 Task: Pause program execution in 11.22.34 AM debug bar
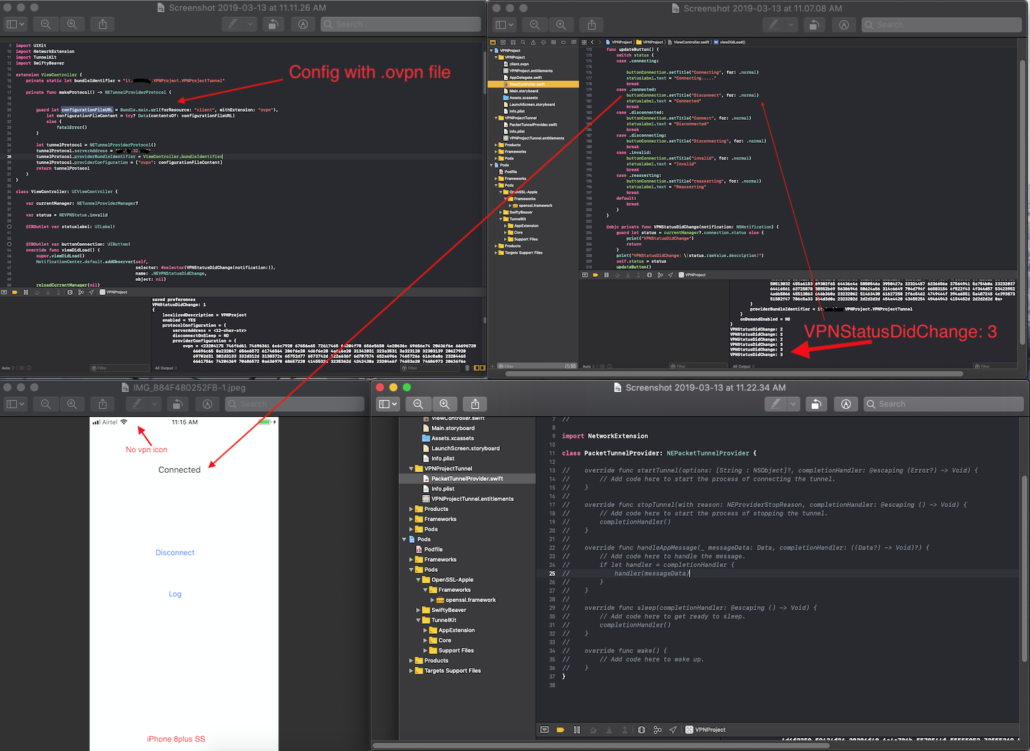(577, 730)
